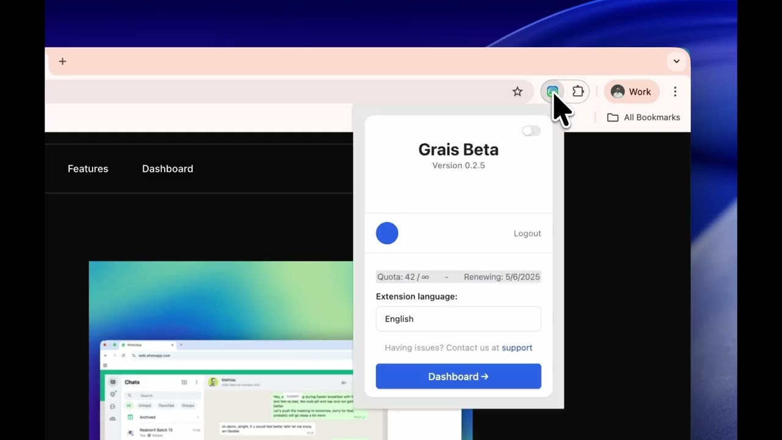Click the WhatsApp demo screenshot thumbnail

point(221,351)
